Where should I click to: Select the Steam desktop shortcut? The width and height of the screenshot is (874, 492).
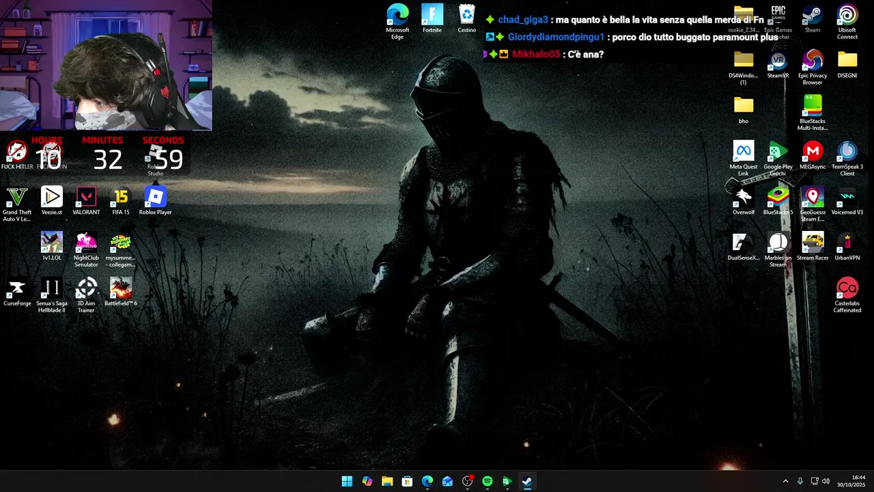813,18
